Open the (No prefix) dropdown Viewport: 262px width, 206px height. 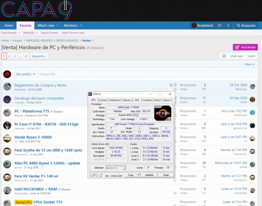pos(26,74)
